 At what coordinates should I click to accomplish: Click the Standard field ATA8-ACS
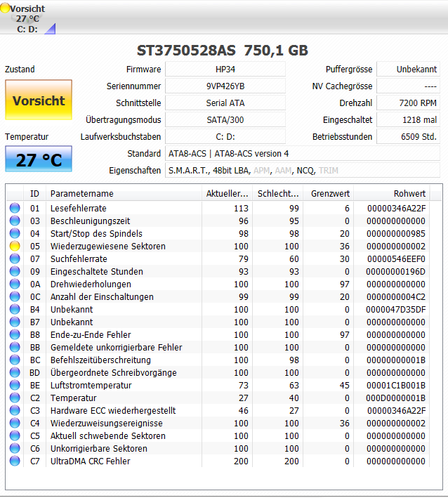[x=303, y=153]
